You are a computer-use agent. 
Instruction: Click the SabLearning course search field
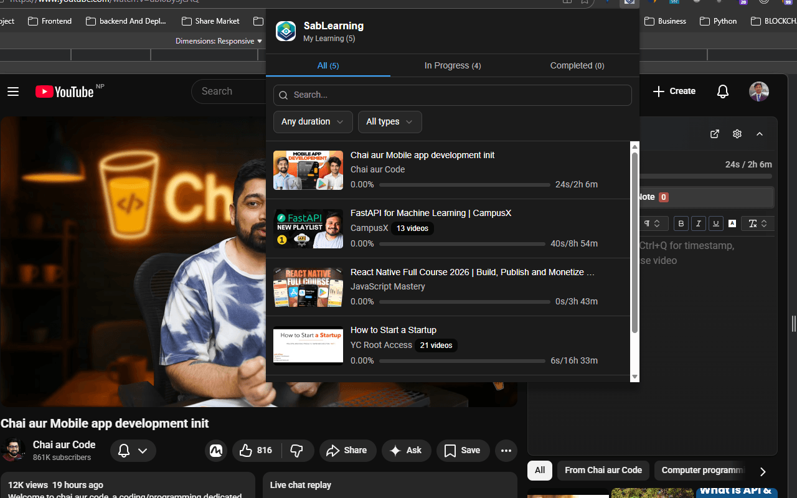[452, 95]
